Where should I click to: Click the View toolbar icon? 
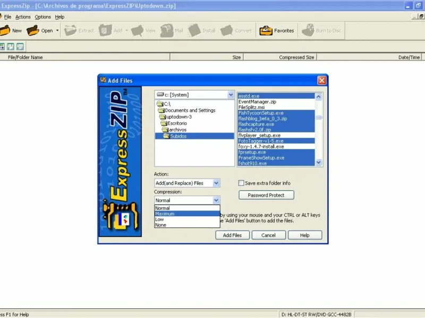click(138, 31)
